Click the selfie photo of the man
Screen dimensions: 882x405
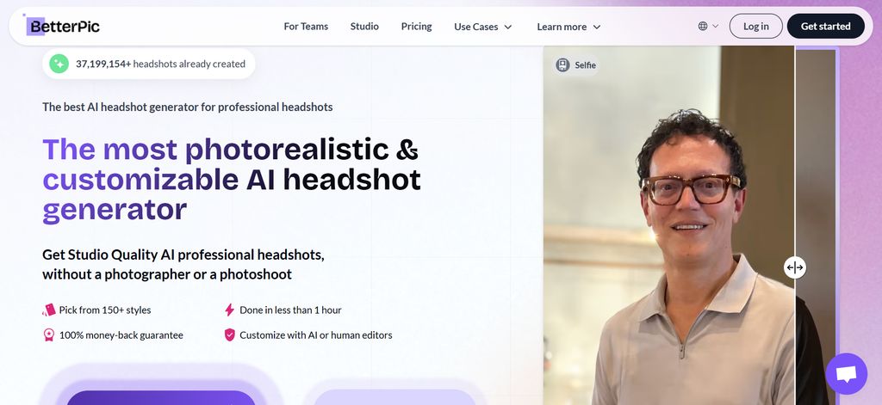tap(668, 225)
